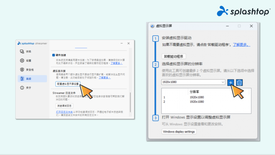This screenshot has height=155, width=275.
Task: Click the plus icon to add display
Action: click(230, 82)
